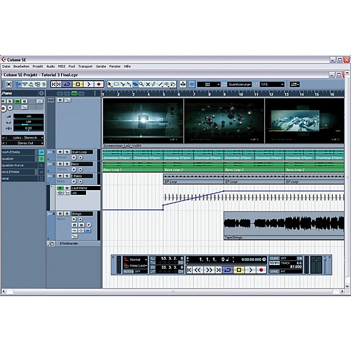Open the Audio menu
Image resolution: width=351 pixels, height=351 pixels.
[50, 67]
